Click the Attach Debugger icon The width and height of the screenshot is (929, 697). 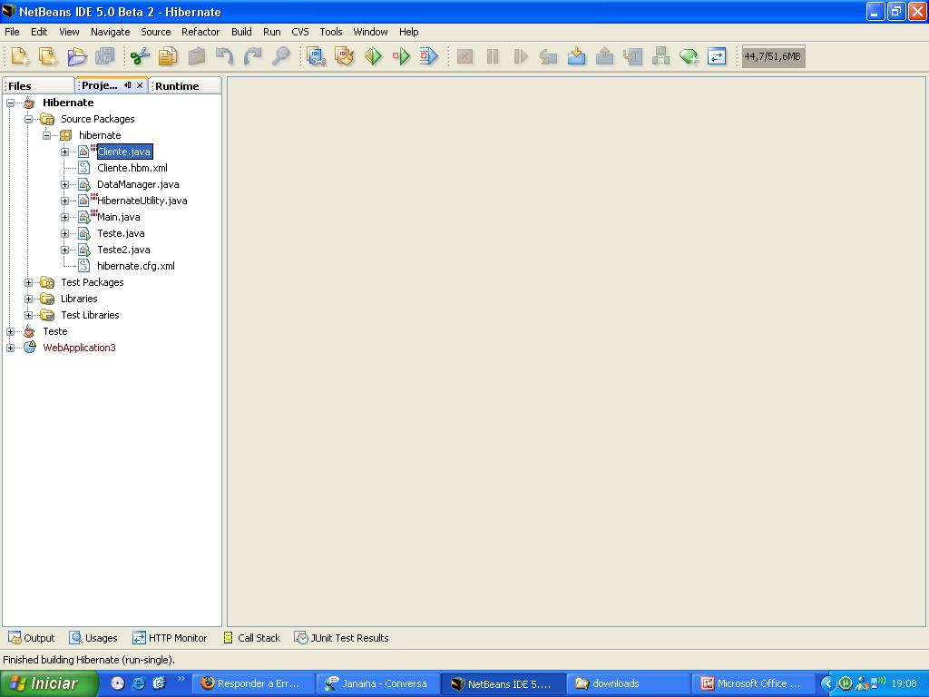[429, 56]
